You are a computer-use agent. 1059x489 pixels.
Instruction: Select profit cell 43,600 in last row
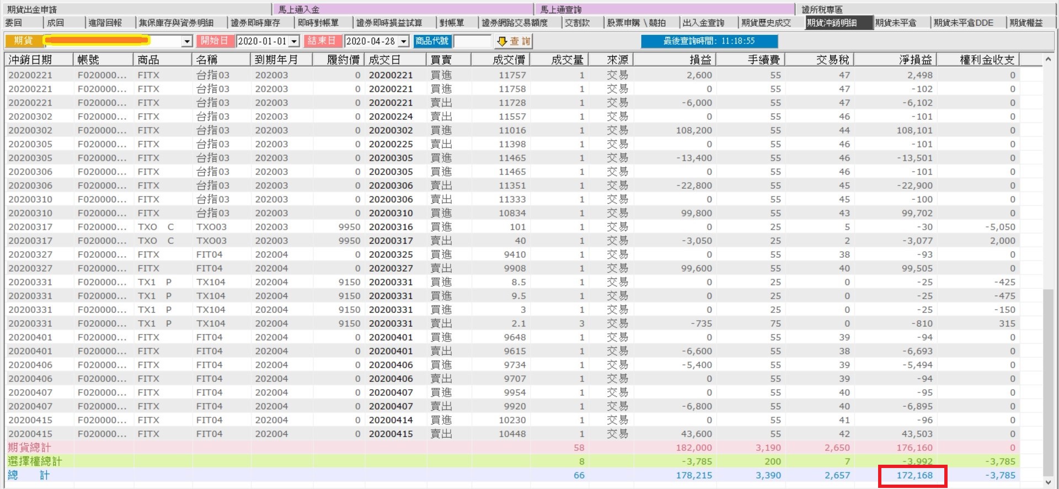696,434
